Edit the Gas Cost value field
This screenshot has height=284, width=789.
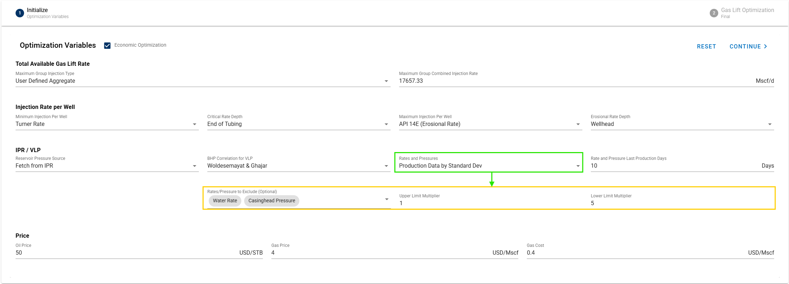[633, 253]
